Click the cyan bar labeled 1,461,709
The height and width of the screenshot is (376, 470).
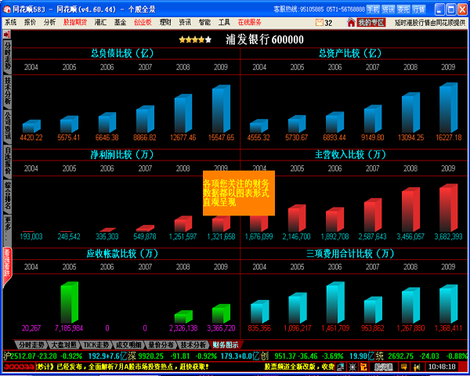(x=335, y=302)
